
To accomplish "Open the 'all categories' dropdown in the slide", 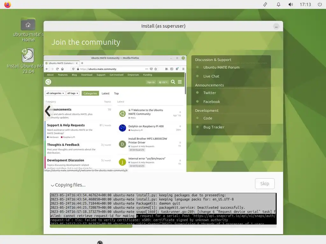I will point(55,93).
